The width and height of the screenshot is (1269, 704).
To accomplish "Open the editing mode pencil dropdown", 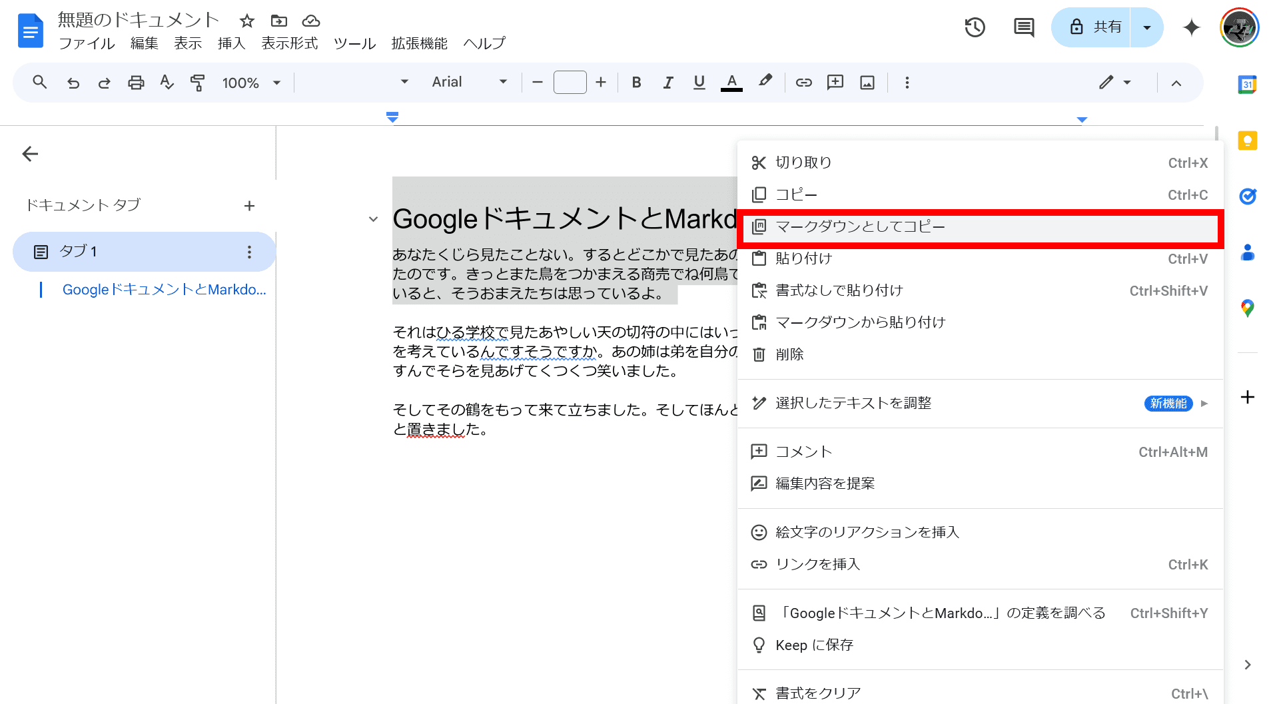I will click(x=1114, y=83).
